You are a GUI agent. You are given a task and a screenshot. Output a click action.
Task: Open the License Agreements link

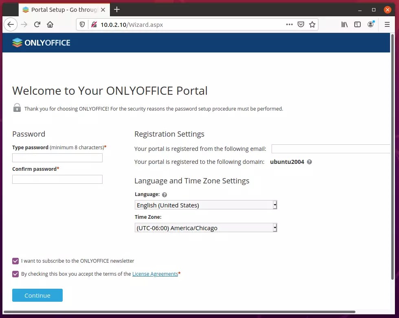[155, 274]
